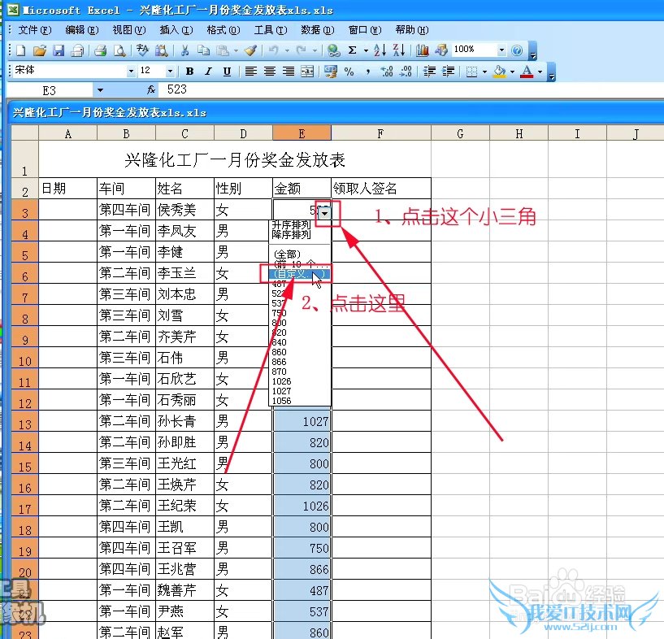Viewport: 664px width, 639px height.
Task: Choose 升序排列 in the filter list
Action: [291, 224]
